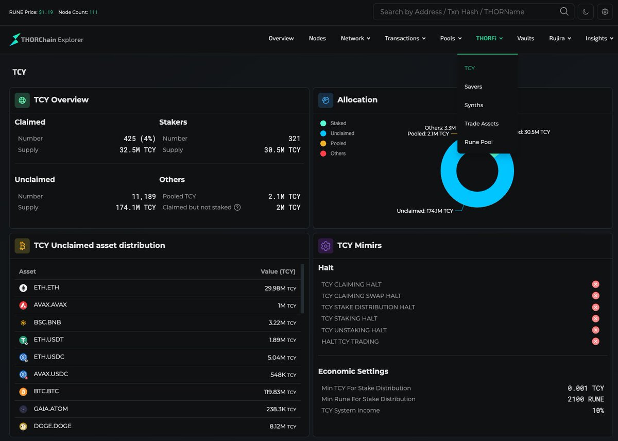Click the DOGE.DOGE asset icon

pos(23,426)
